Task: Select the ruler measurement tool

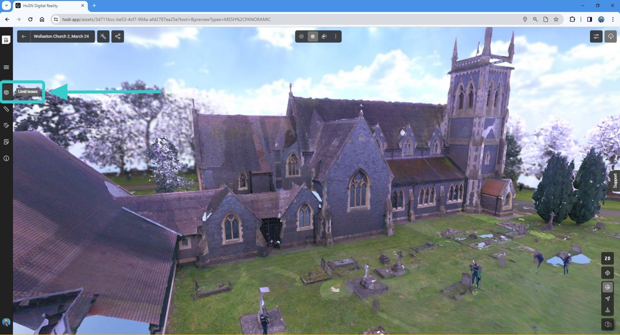Action: pyautogui.click(x=6, y=109)
